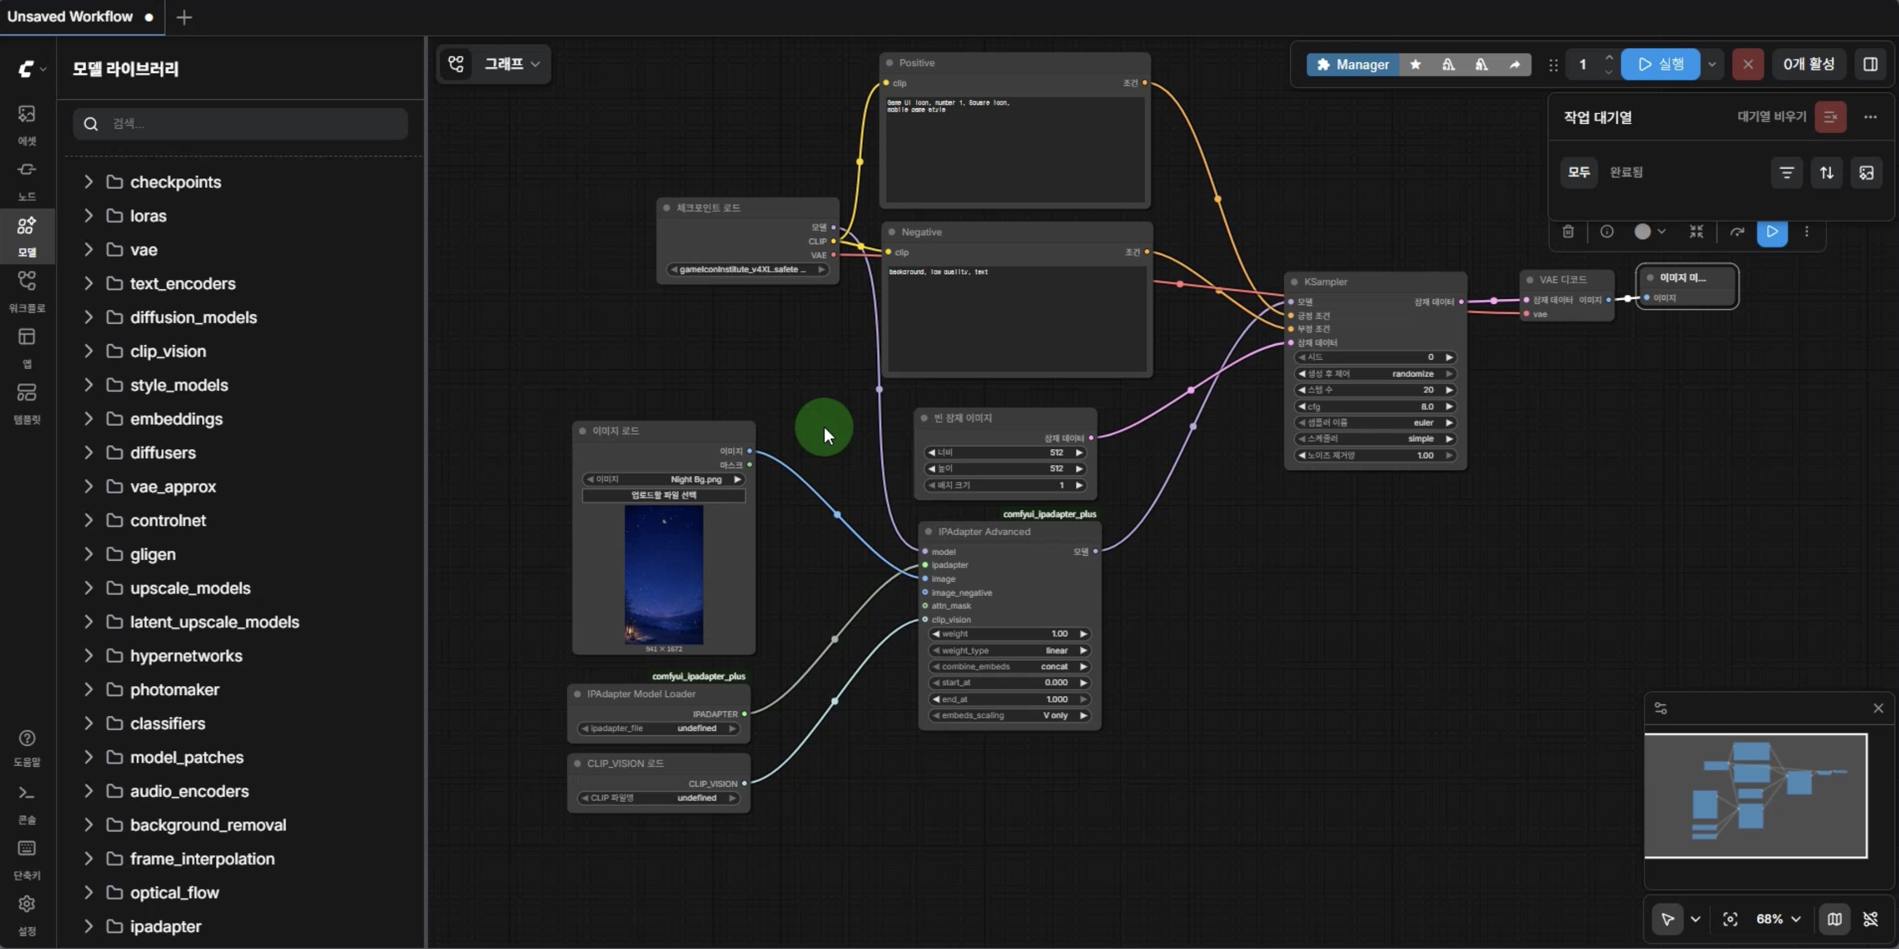Open the 68% zoom level dropdown

tap(1778, 919)
